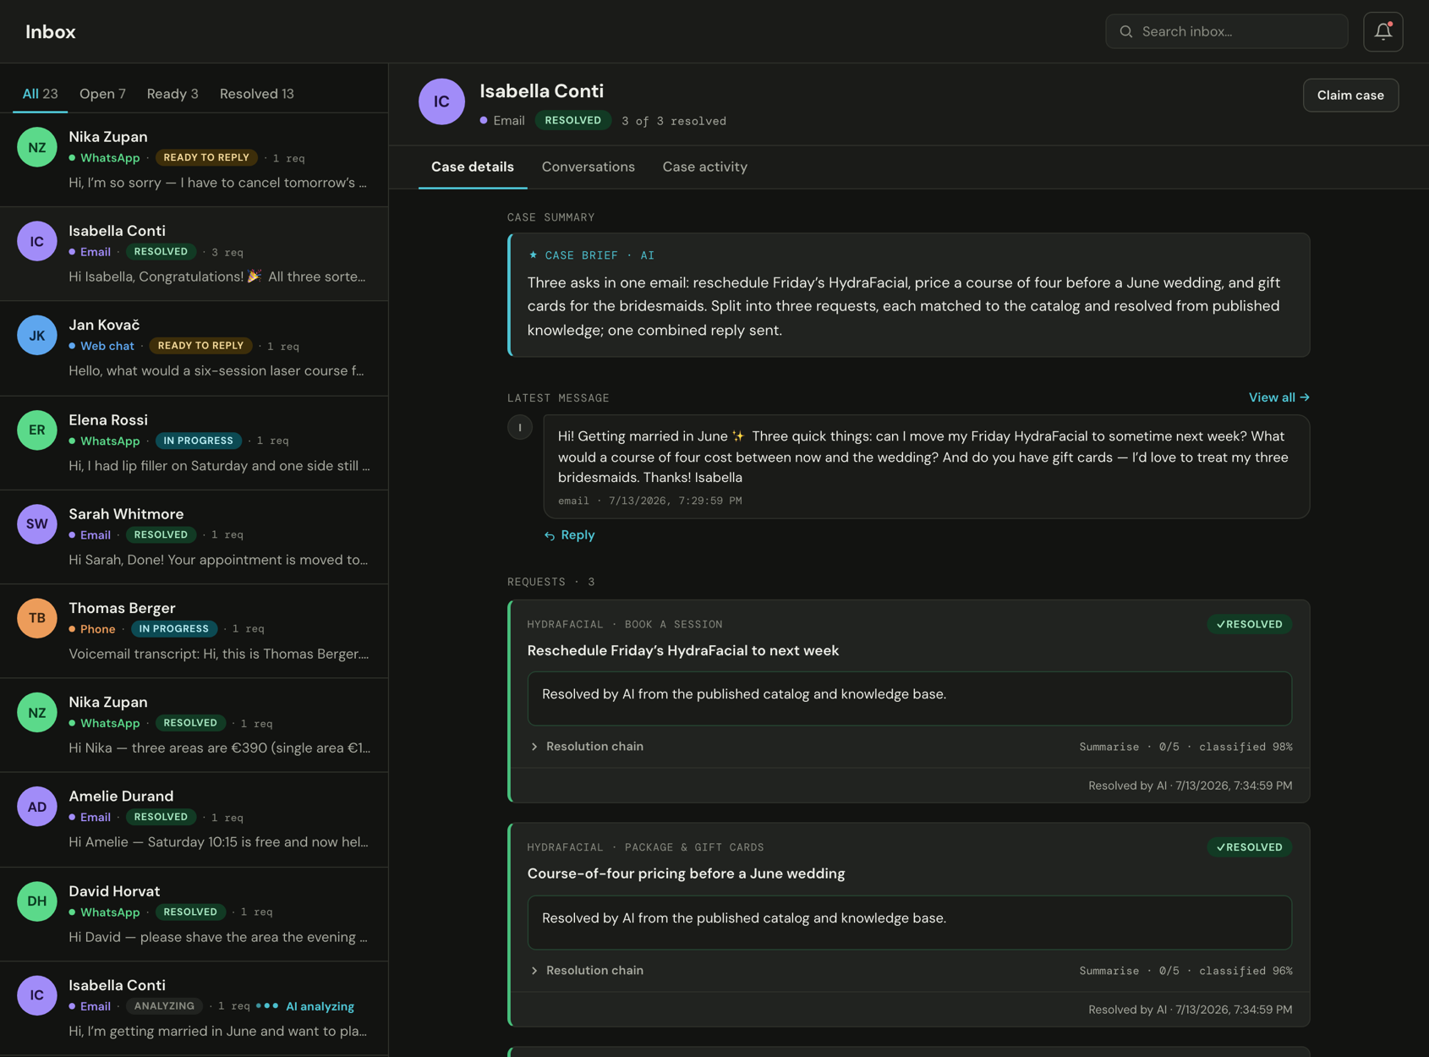
Task: Click the star icon in Case Brief
Action: (533, 255)
